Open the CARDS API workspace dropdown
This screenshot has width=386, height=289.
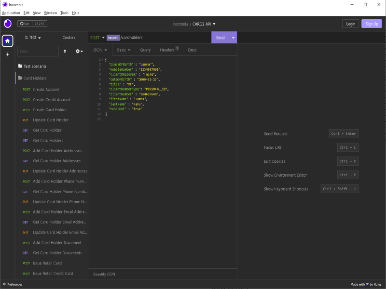click(x=204, y=24)
